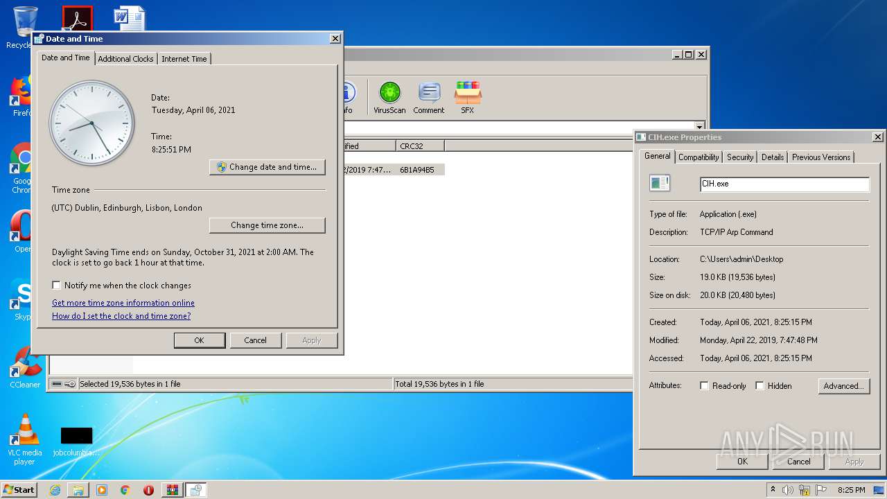Click the CIH.exe file type icon
This screenshot has width=887, height=499.
(660, 183)
